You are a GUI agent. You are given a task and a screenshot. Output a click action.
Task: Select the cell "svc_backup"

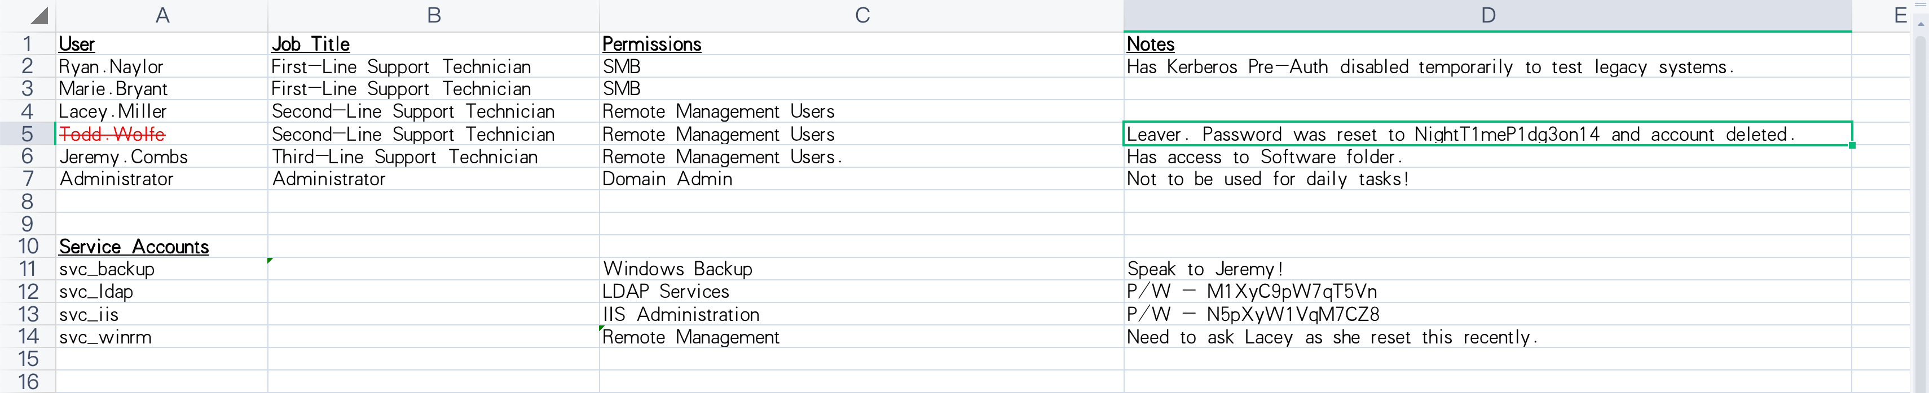coord(162,269)
